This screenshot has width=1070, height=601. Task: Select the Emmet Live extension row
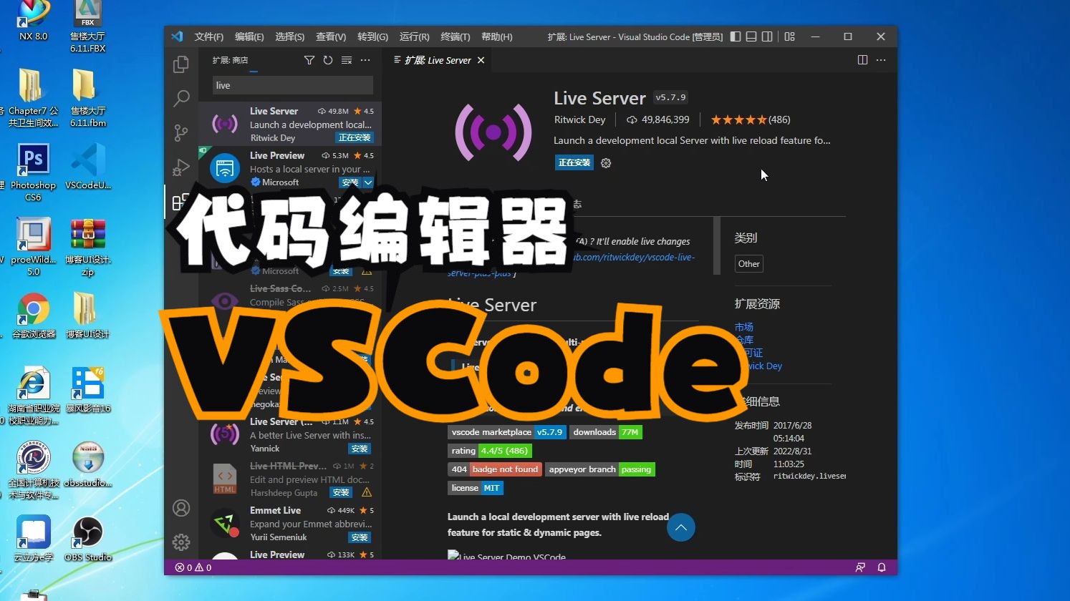click(290, 523)
